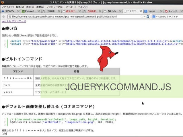Open the ヘルプ(H) menu
Viewport: 183px width, 137px height.
click(x=83, y=7)
